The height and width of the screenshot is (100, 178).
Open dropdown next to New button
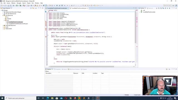3,6
